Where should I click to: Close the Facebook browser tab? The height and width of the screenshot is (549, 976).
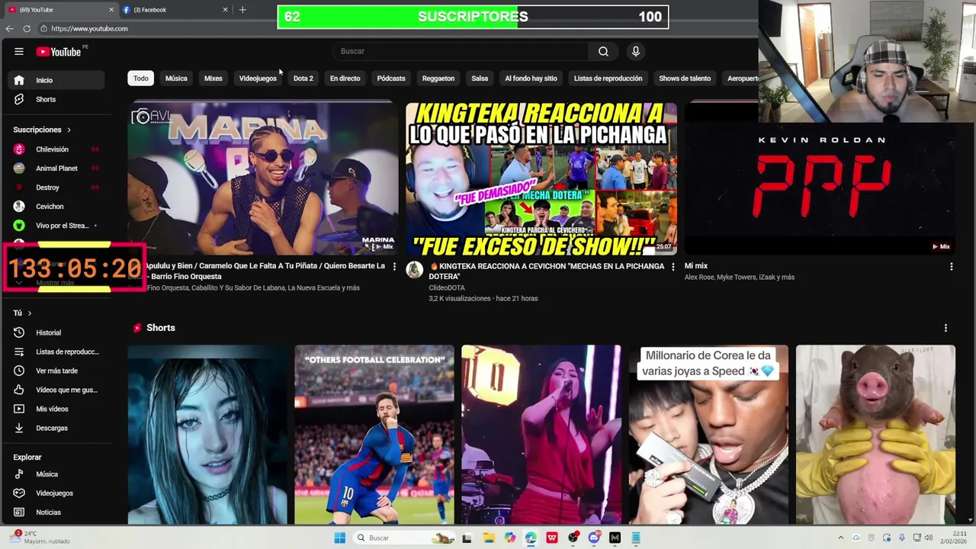point(225,10)
